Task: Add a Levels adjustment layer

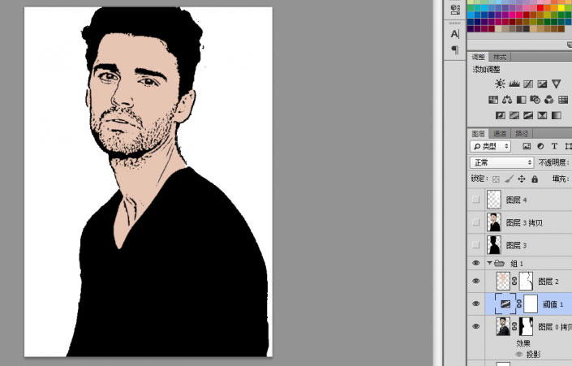Action: pyautogui.click(x=514, y=84)
